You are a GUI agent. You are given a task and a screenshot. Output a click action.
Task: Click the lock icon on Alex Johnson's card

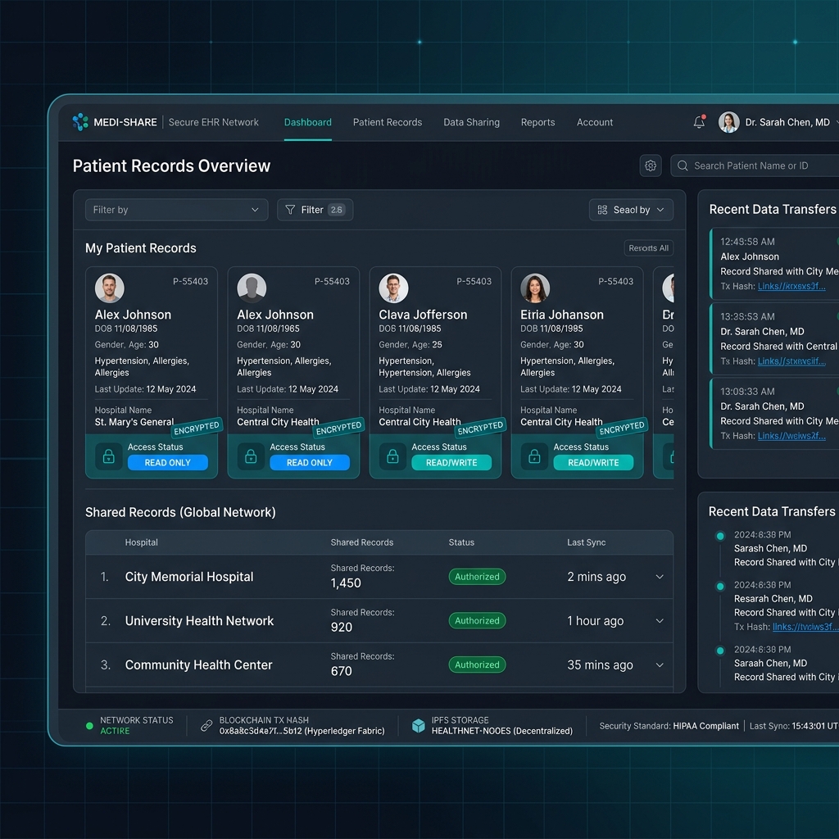(107, 457)
